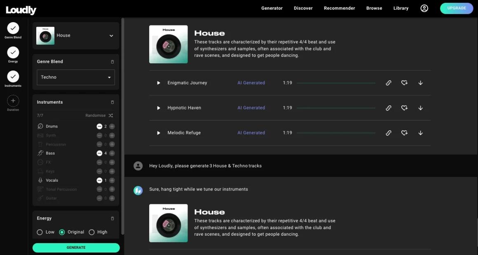This screenshot has width=478, height=255.
Task: Copy link for Hypnotic Haven
Action: (x=388, y=108)
